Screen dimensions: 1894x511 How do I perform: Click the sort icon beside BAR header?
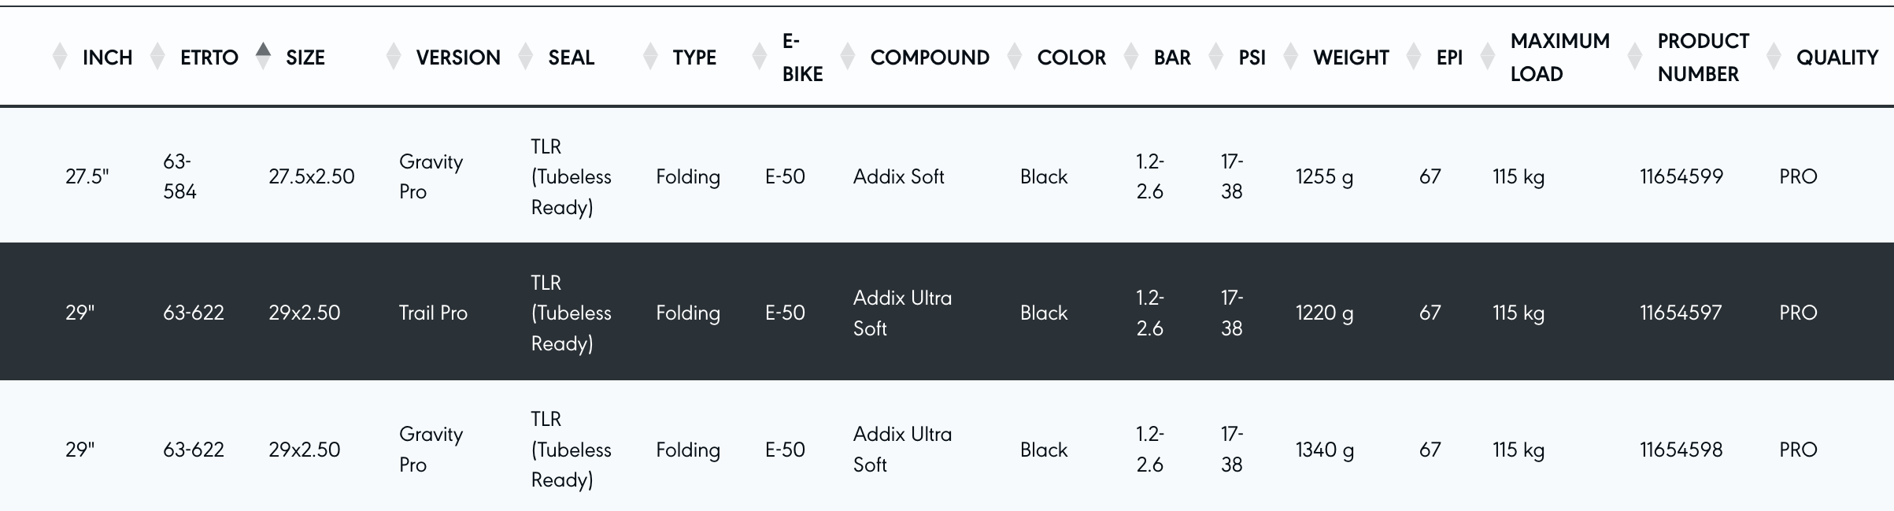[1131, 57]
